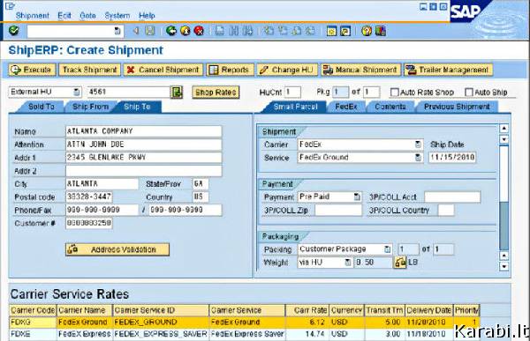Viewport: 530px width, 341px height.
Task: Click the Create New Session icon
Action: point(331,31)
